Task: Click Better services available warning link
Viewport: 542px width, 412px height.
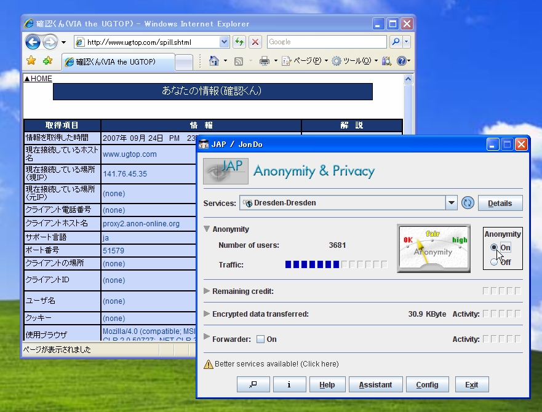Action: [276, 363]
